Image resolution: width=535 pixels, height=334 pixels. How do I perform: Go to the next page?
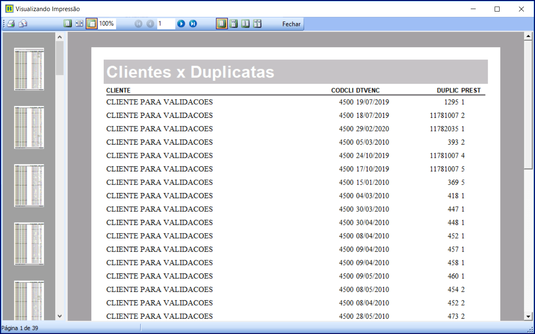tap(181, 24)
